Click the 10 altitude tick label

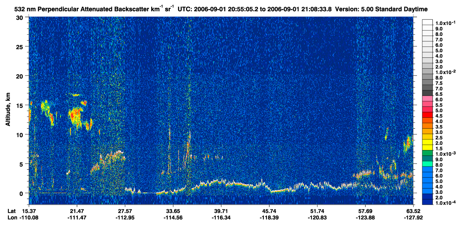point(20,135)
